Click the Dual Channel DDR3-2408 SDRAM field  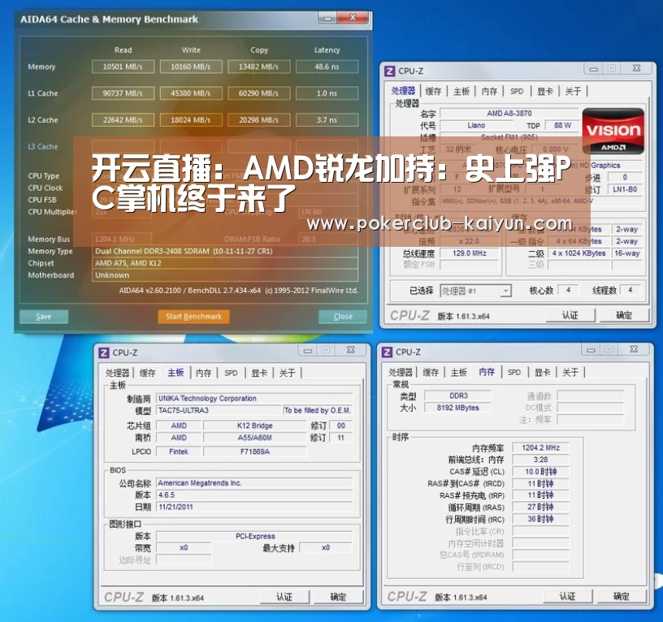pyautogui.click(x=225, y=251)
